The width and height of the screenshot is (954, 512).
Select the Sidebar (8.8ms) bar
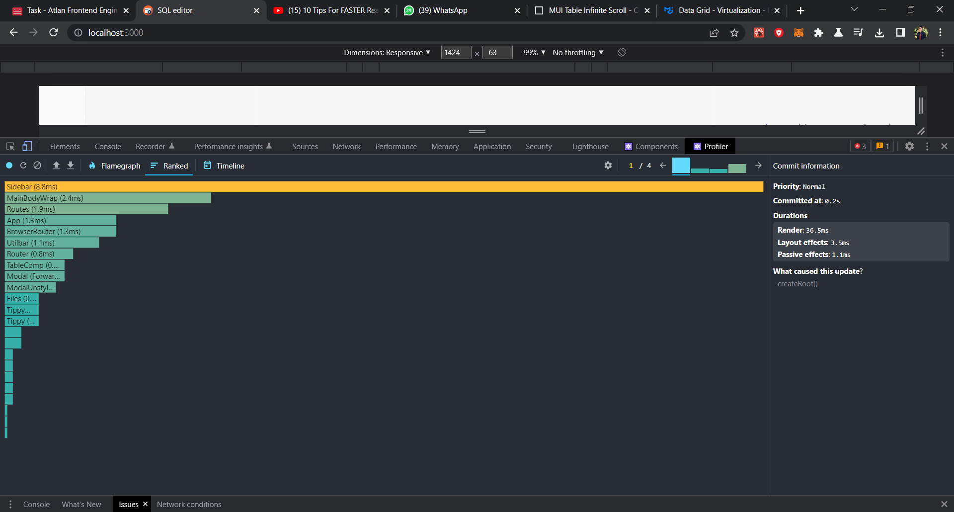tap(384, 186)
